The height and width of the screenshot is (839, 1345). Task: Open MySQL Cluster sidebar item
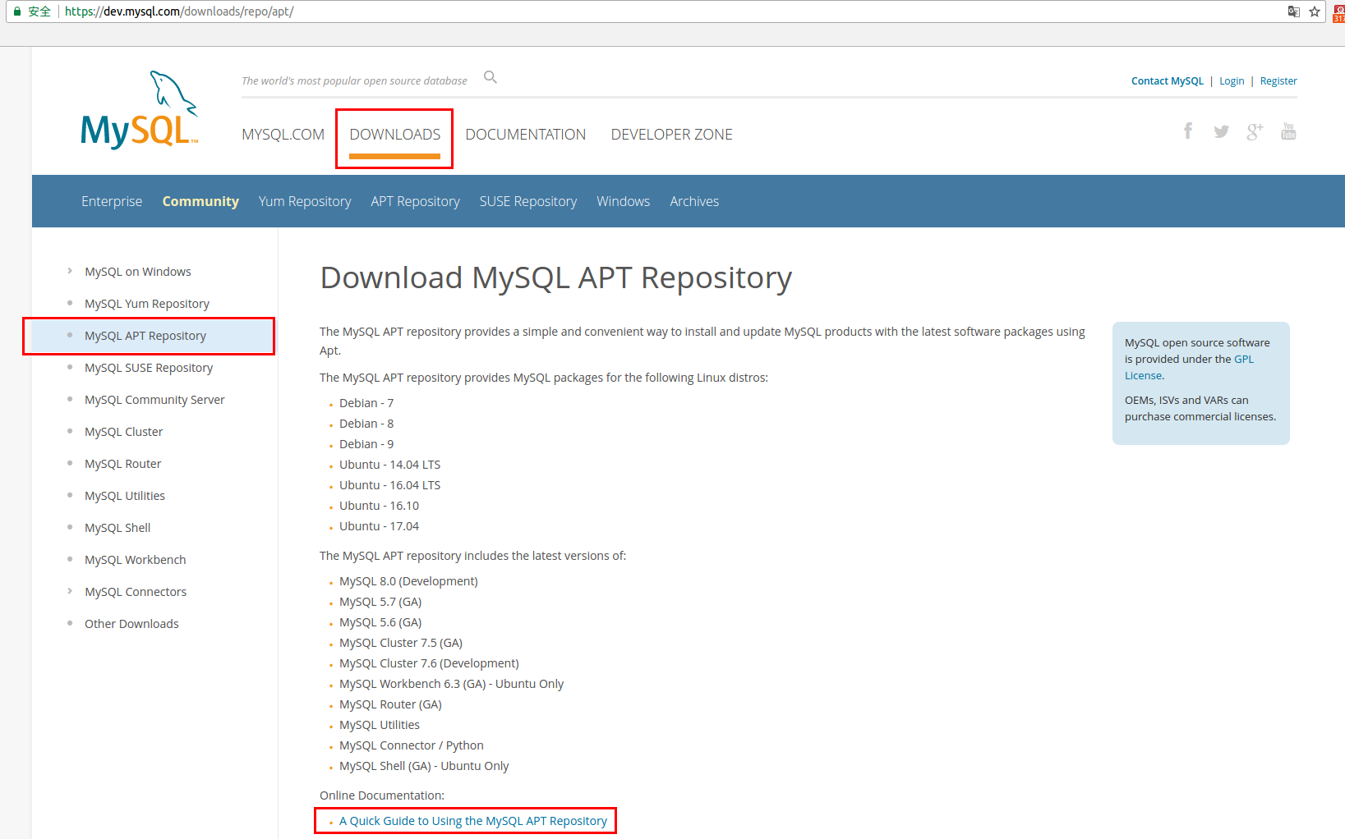[x=124, y=432]
